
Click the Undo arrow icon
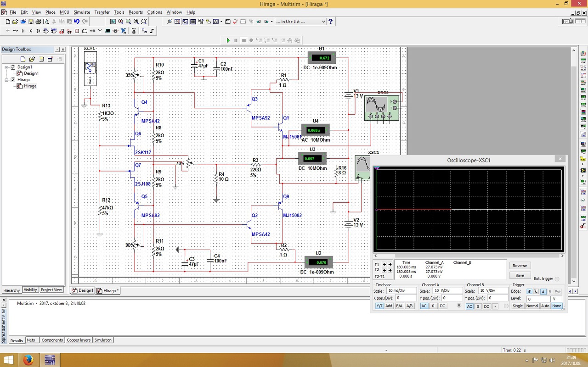pyautogui.click(x=77, y=22)
